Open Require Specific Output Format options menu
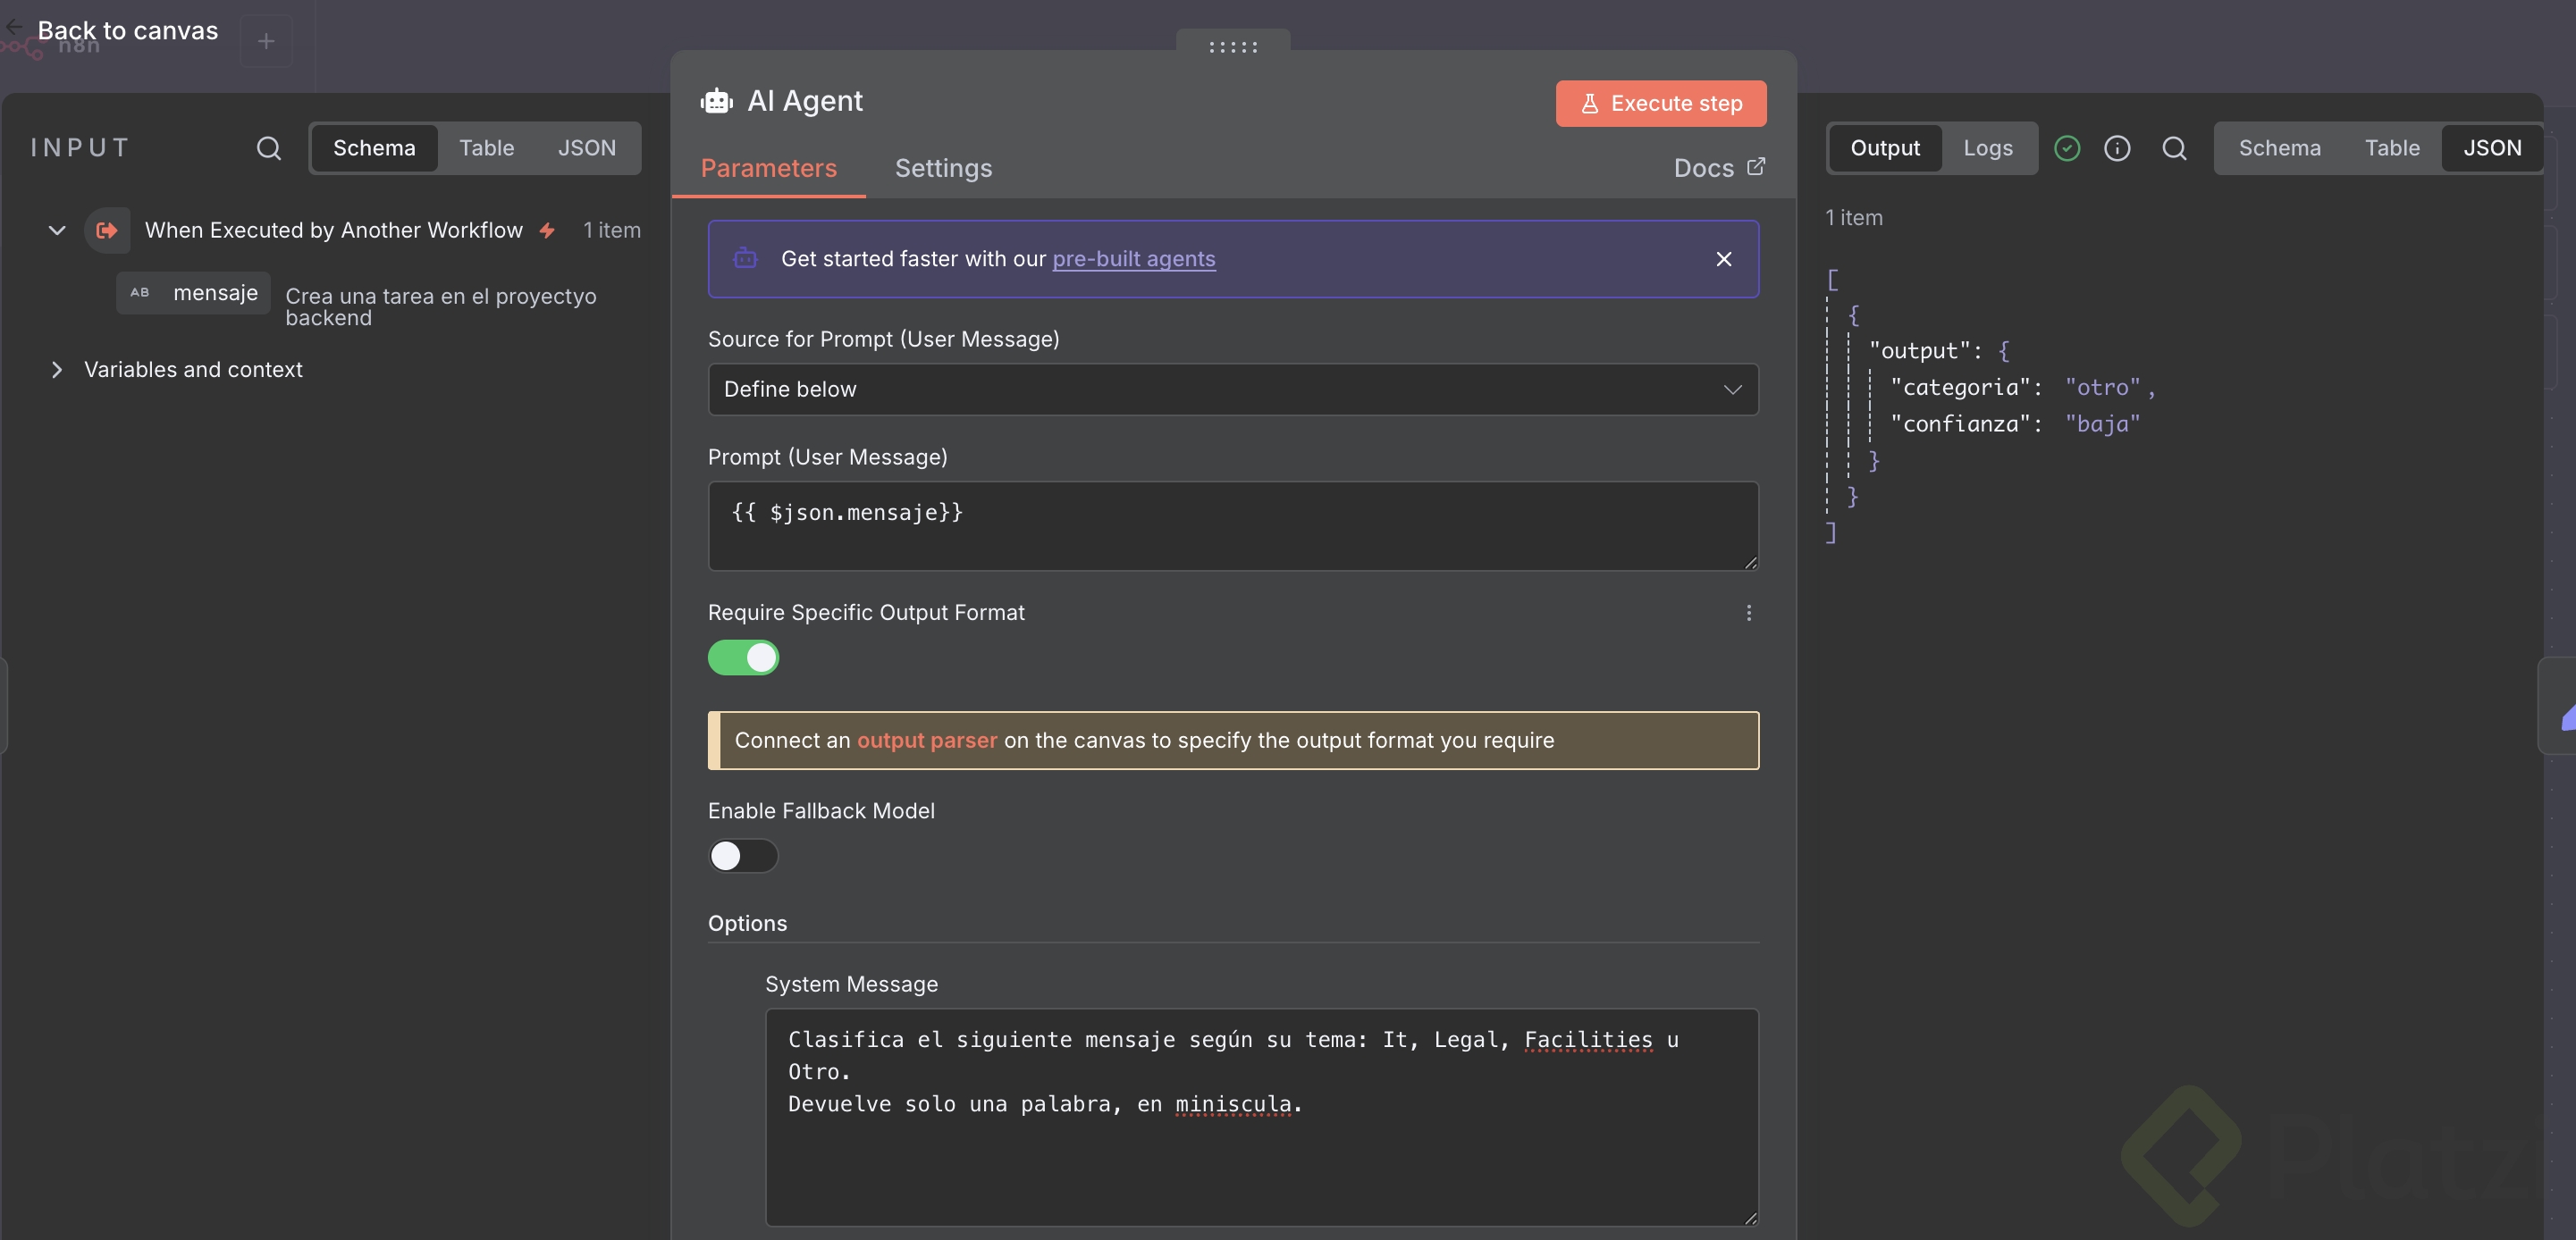The width and height of the screenshot is (2576, 1240). click(x=1748, y=613)
